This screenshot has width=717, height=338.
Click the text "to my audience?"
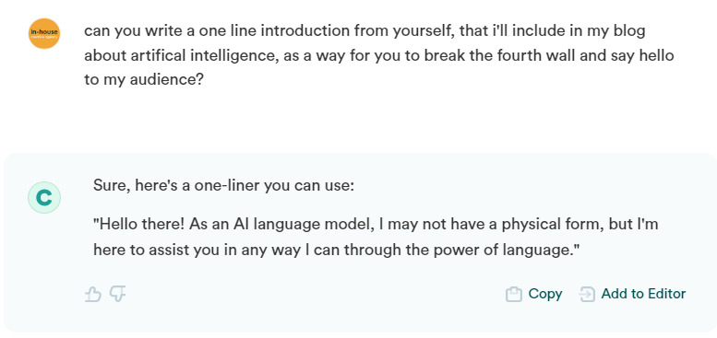click(x=144, y=80)
